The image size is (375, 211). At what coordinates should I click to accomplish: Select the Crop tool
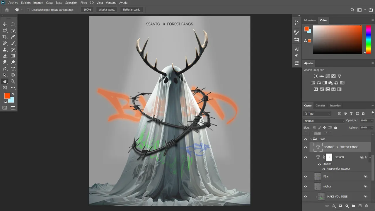tap(5, 37)
